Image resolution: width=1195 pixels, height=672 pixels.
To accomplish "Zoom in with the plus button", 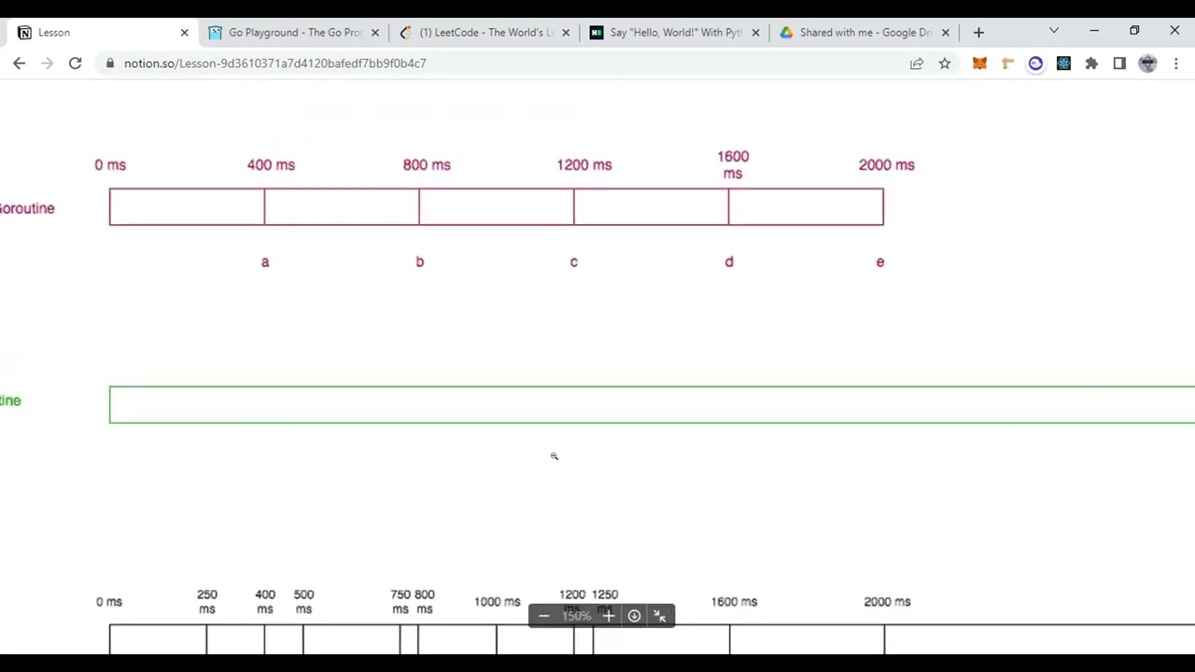I will click(609, 616).
